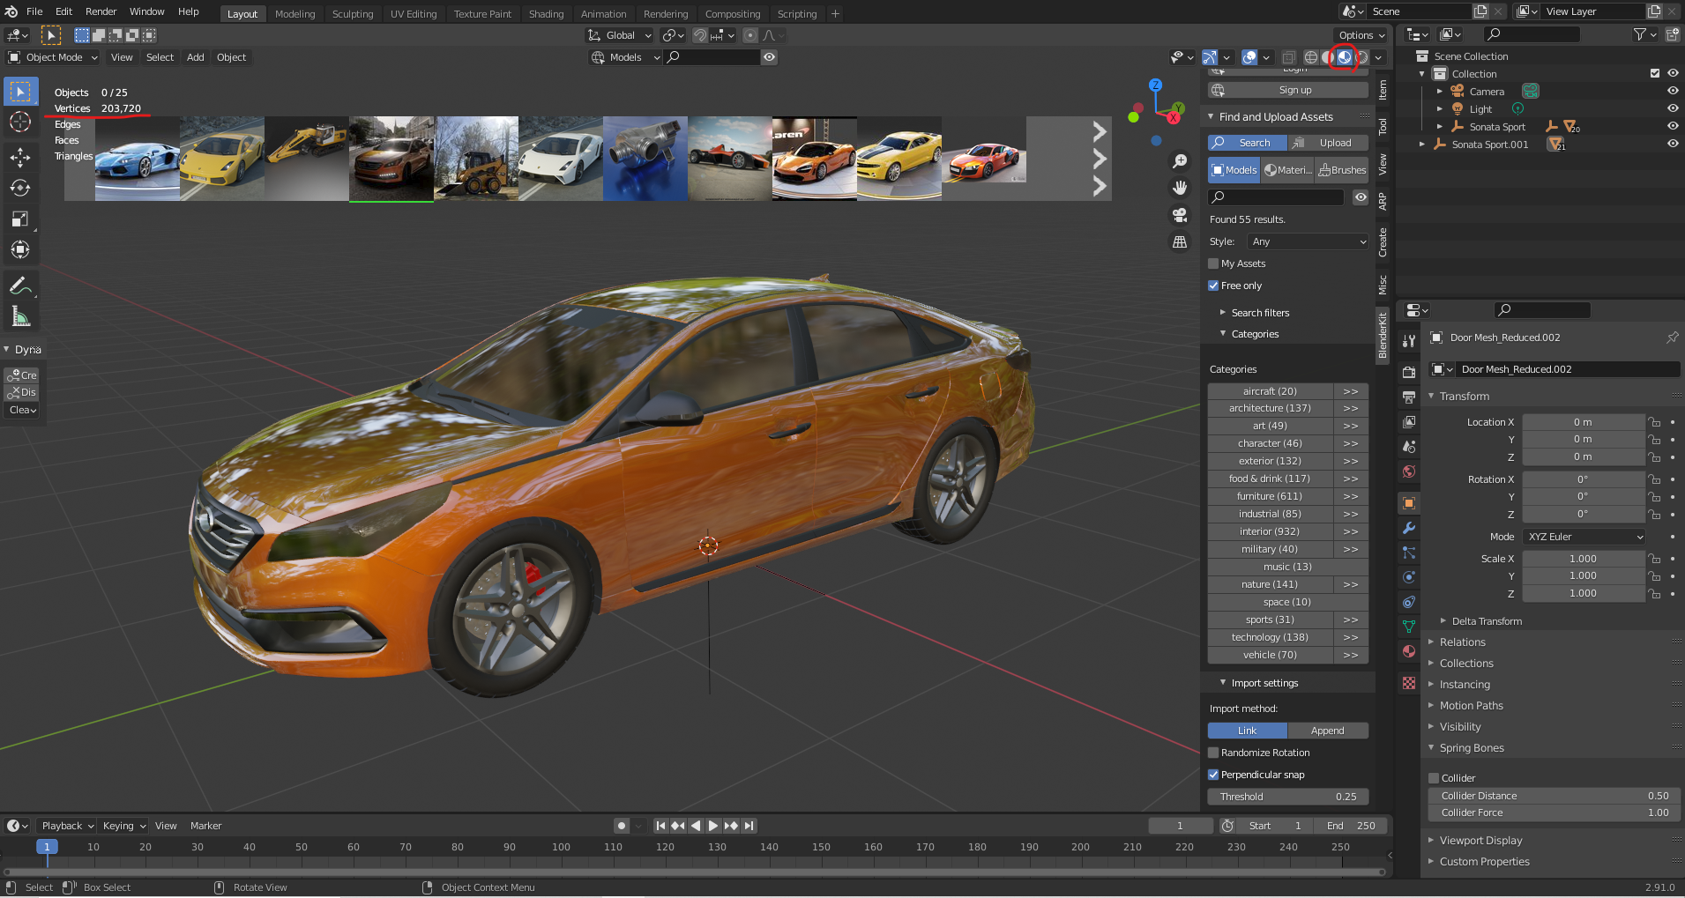This screenshot has width=1685, height=898.
Task: Click the Upload button
Action: pos(1328,143)
